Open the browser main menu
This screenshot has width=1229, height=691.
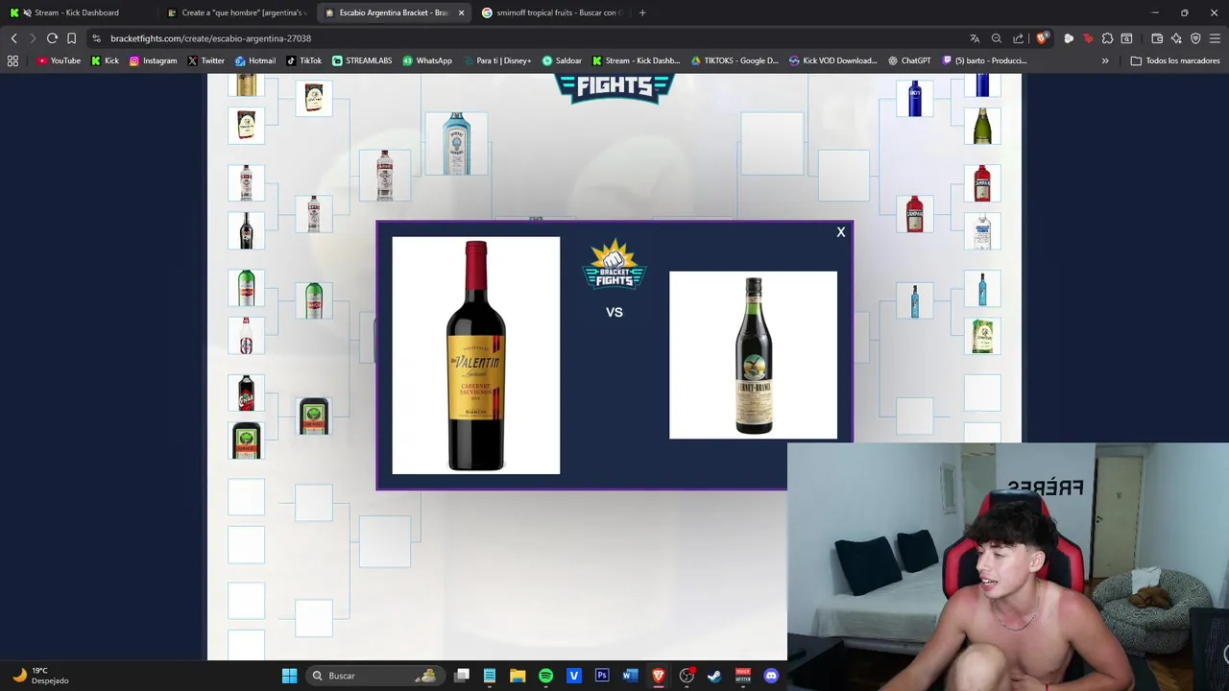[x=1215, y=38]
